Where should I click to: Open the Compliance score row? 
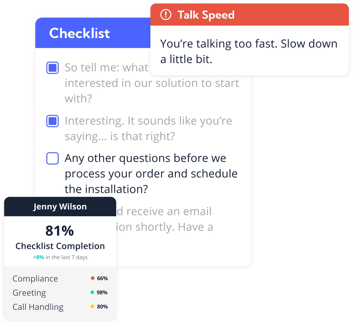point(60,279)
